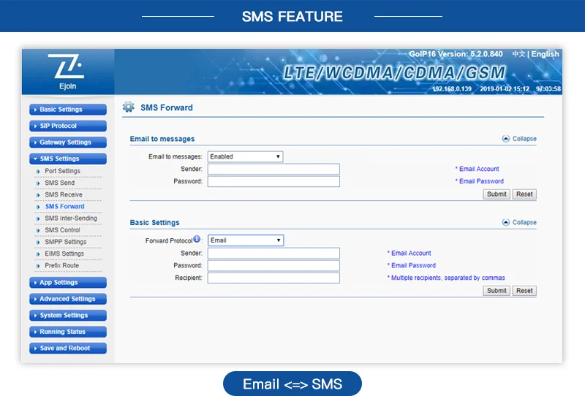The image size is (585, 396).
Task: Open SMS Send in the sidebar
Action: pyautogui.click(x=59, y=183)
